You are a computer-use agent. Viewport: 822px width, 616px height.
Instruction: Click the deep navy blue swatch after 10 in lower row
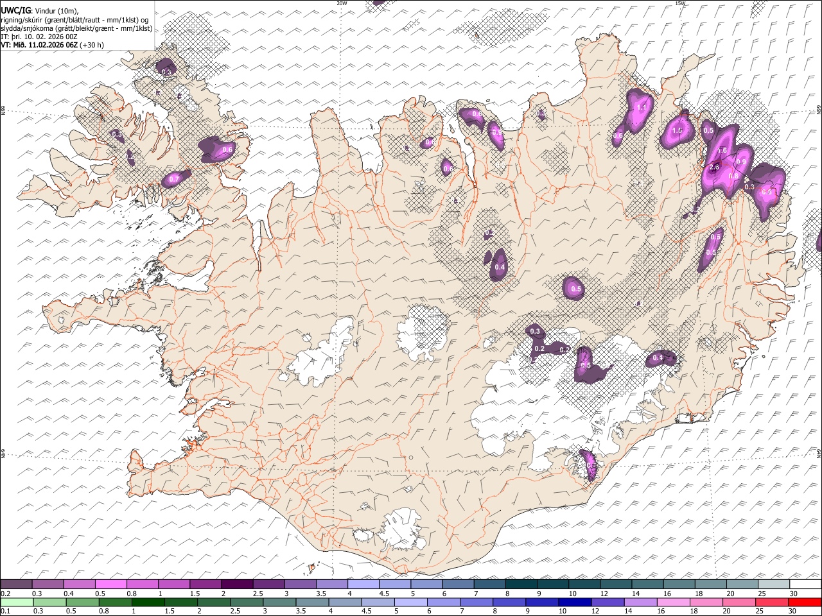click(575, 602)
